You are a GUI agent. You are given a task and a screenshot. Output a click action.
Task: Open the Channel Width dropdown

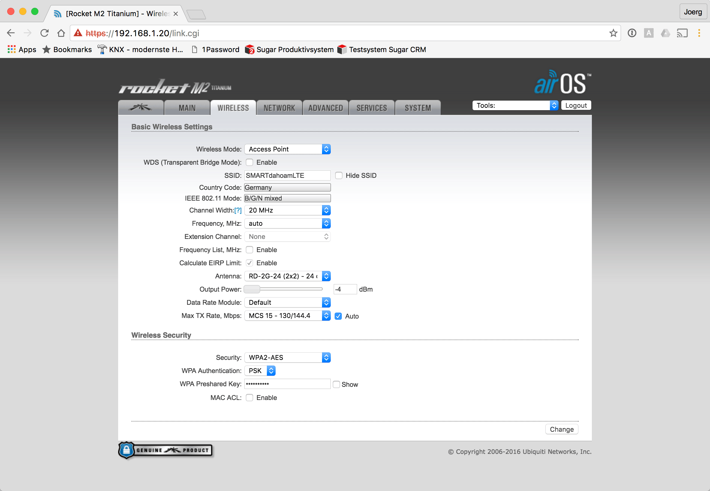tap(288, 210)
